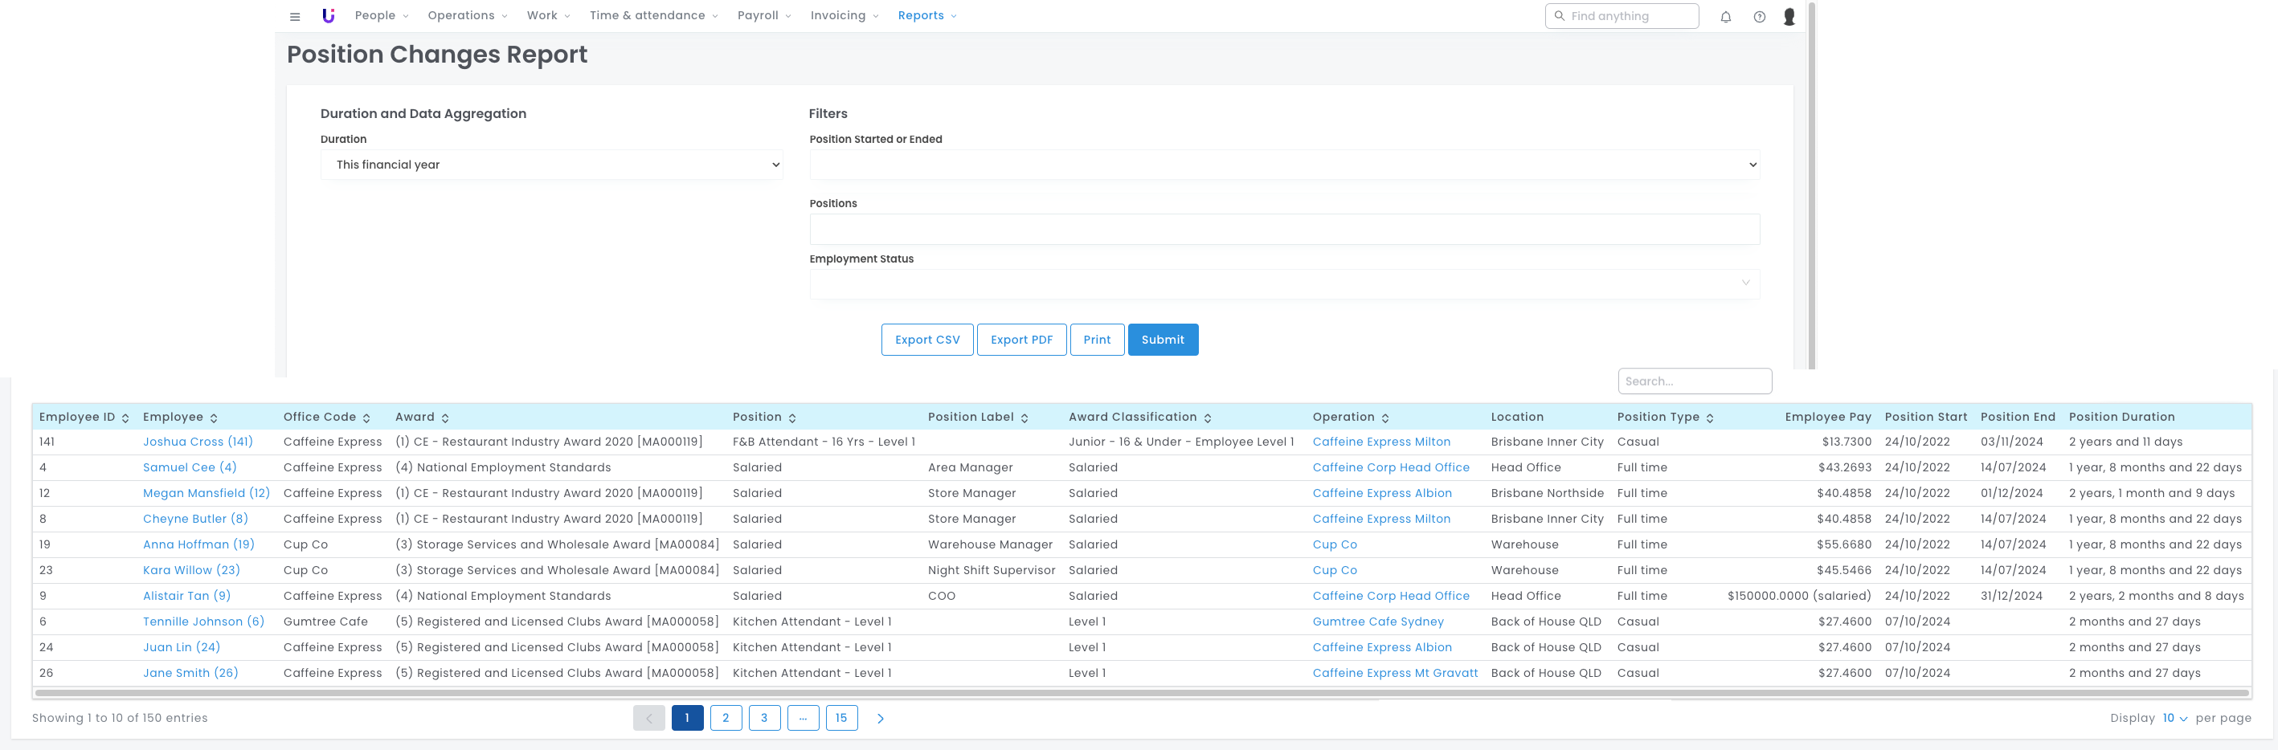Change rows displayed per page
Image resolution: width=2278 pixels, height=750 pixels.
click(x=2174, y=718)
